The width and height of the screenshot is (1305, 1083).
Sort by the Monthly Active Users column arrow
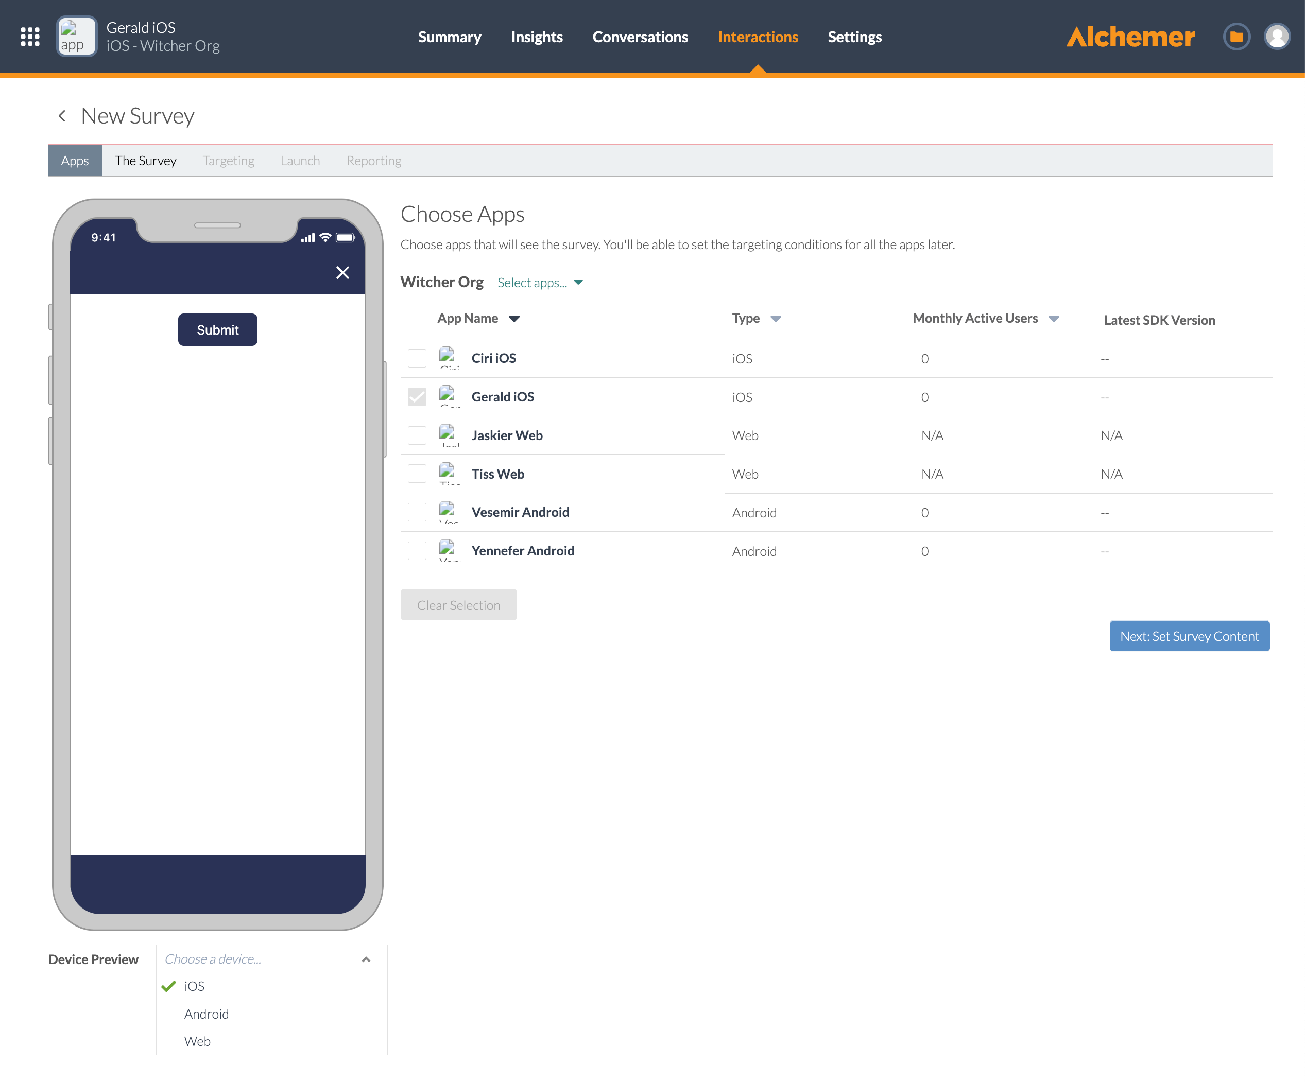tap(1054, 319)
